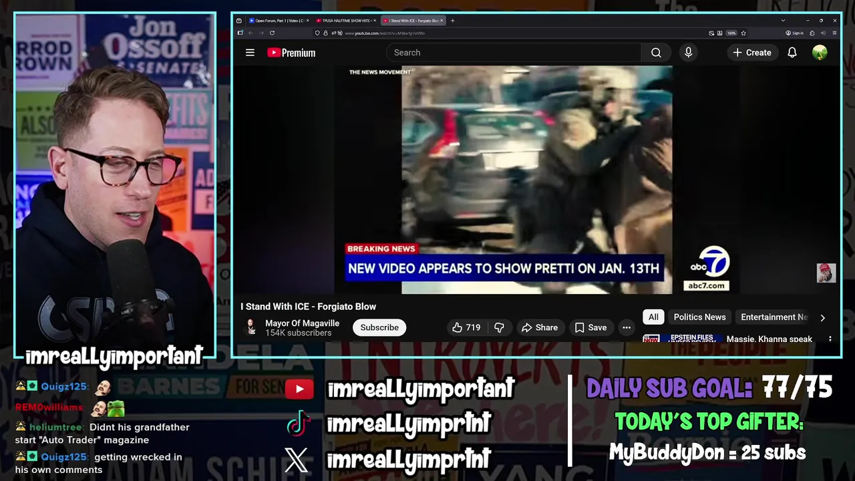Open Mayor Of Magaville channel avatar
Viewport: 855px width, 481px height.
pos(250,327)
